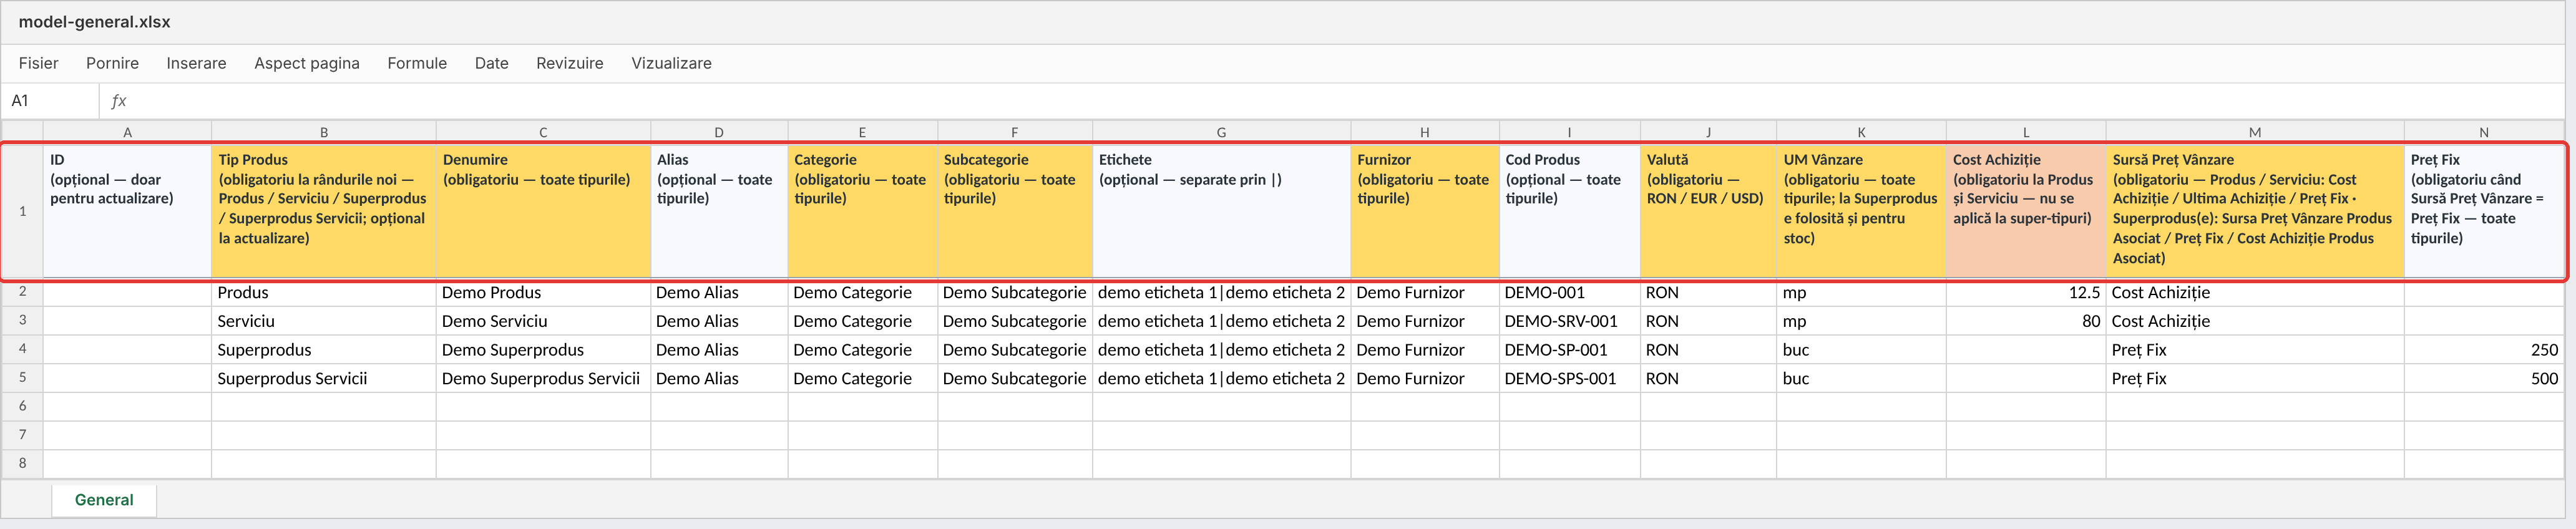The height and width of the screenshot is (529, 2576).
Task: Click the Valută header cell
Action: (1708, 211)
